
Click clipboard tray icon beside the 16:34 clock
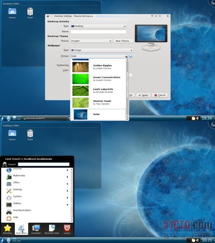point(193,118)
